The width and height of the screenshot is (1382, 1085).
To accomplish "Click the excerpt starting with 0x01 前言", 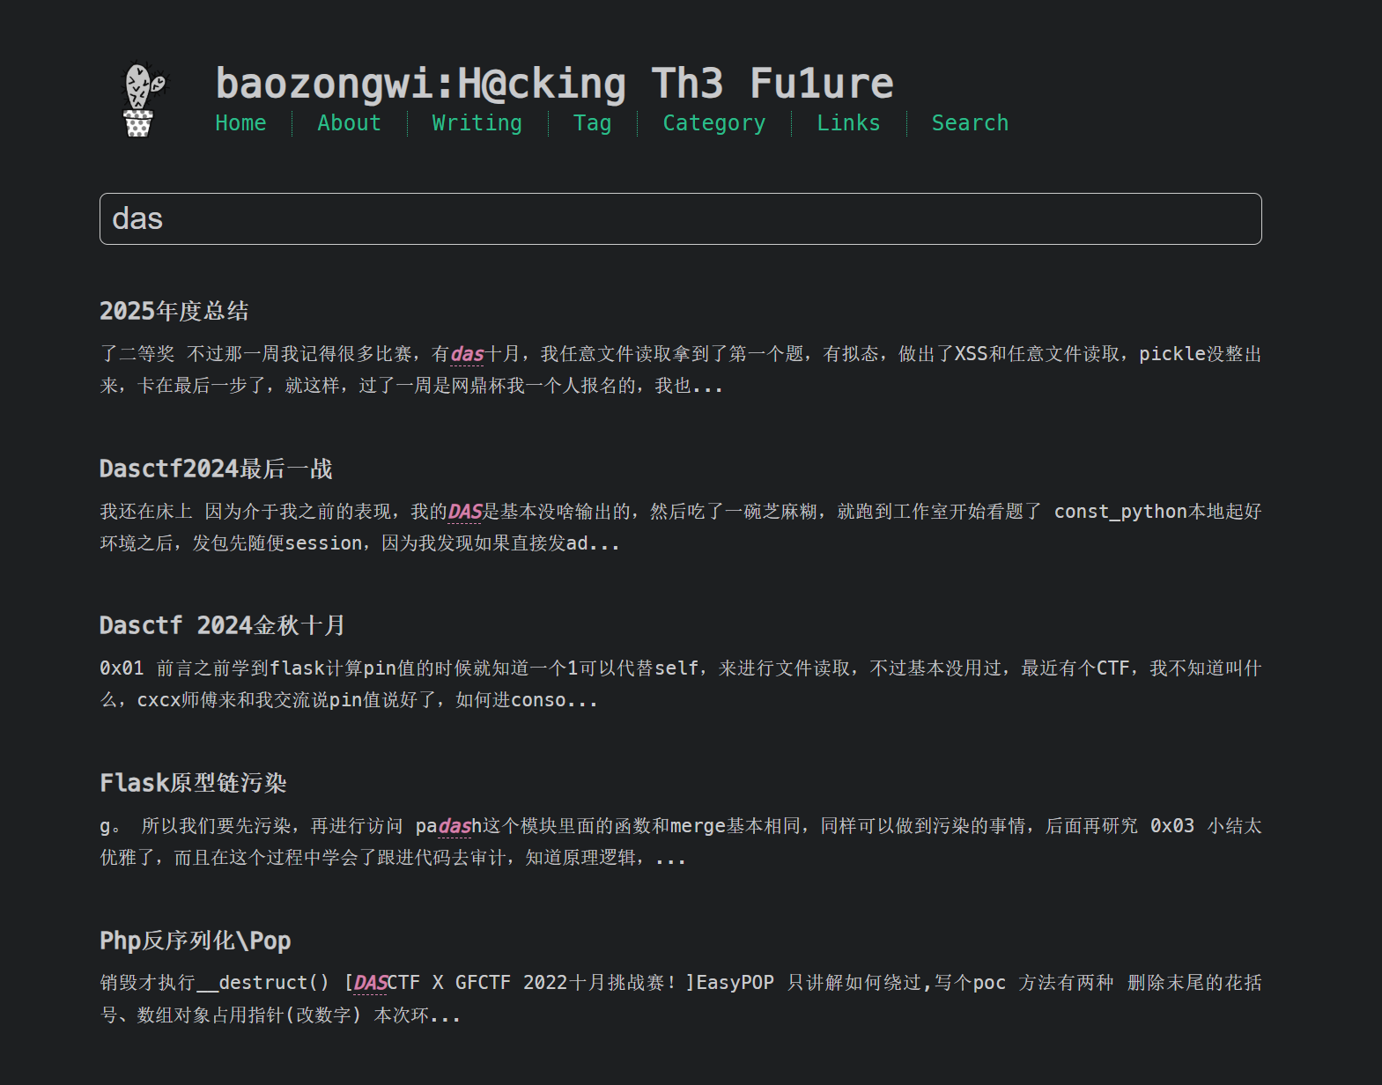I will (x=680, y=684).
